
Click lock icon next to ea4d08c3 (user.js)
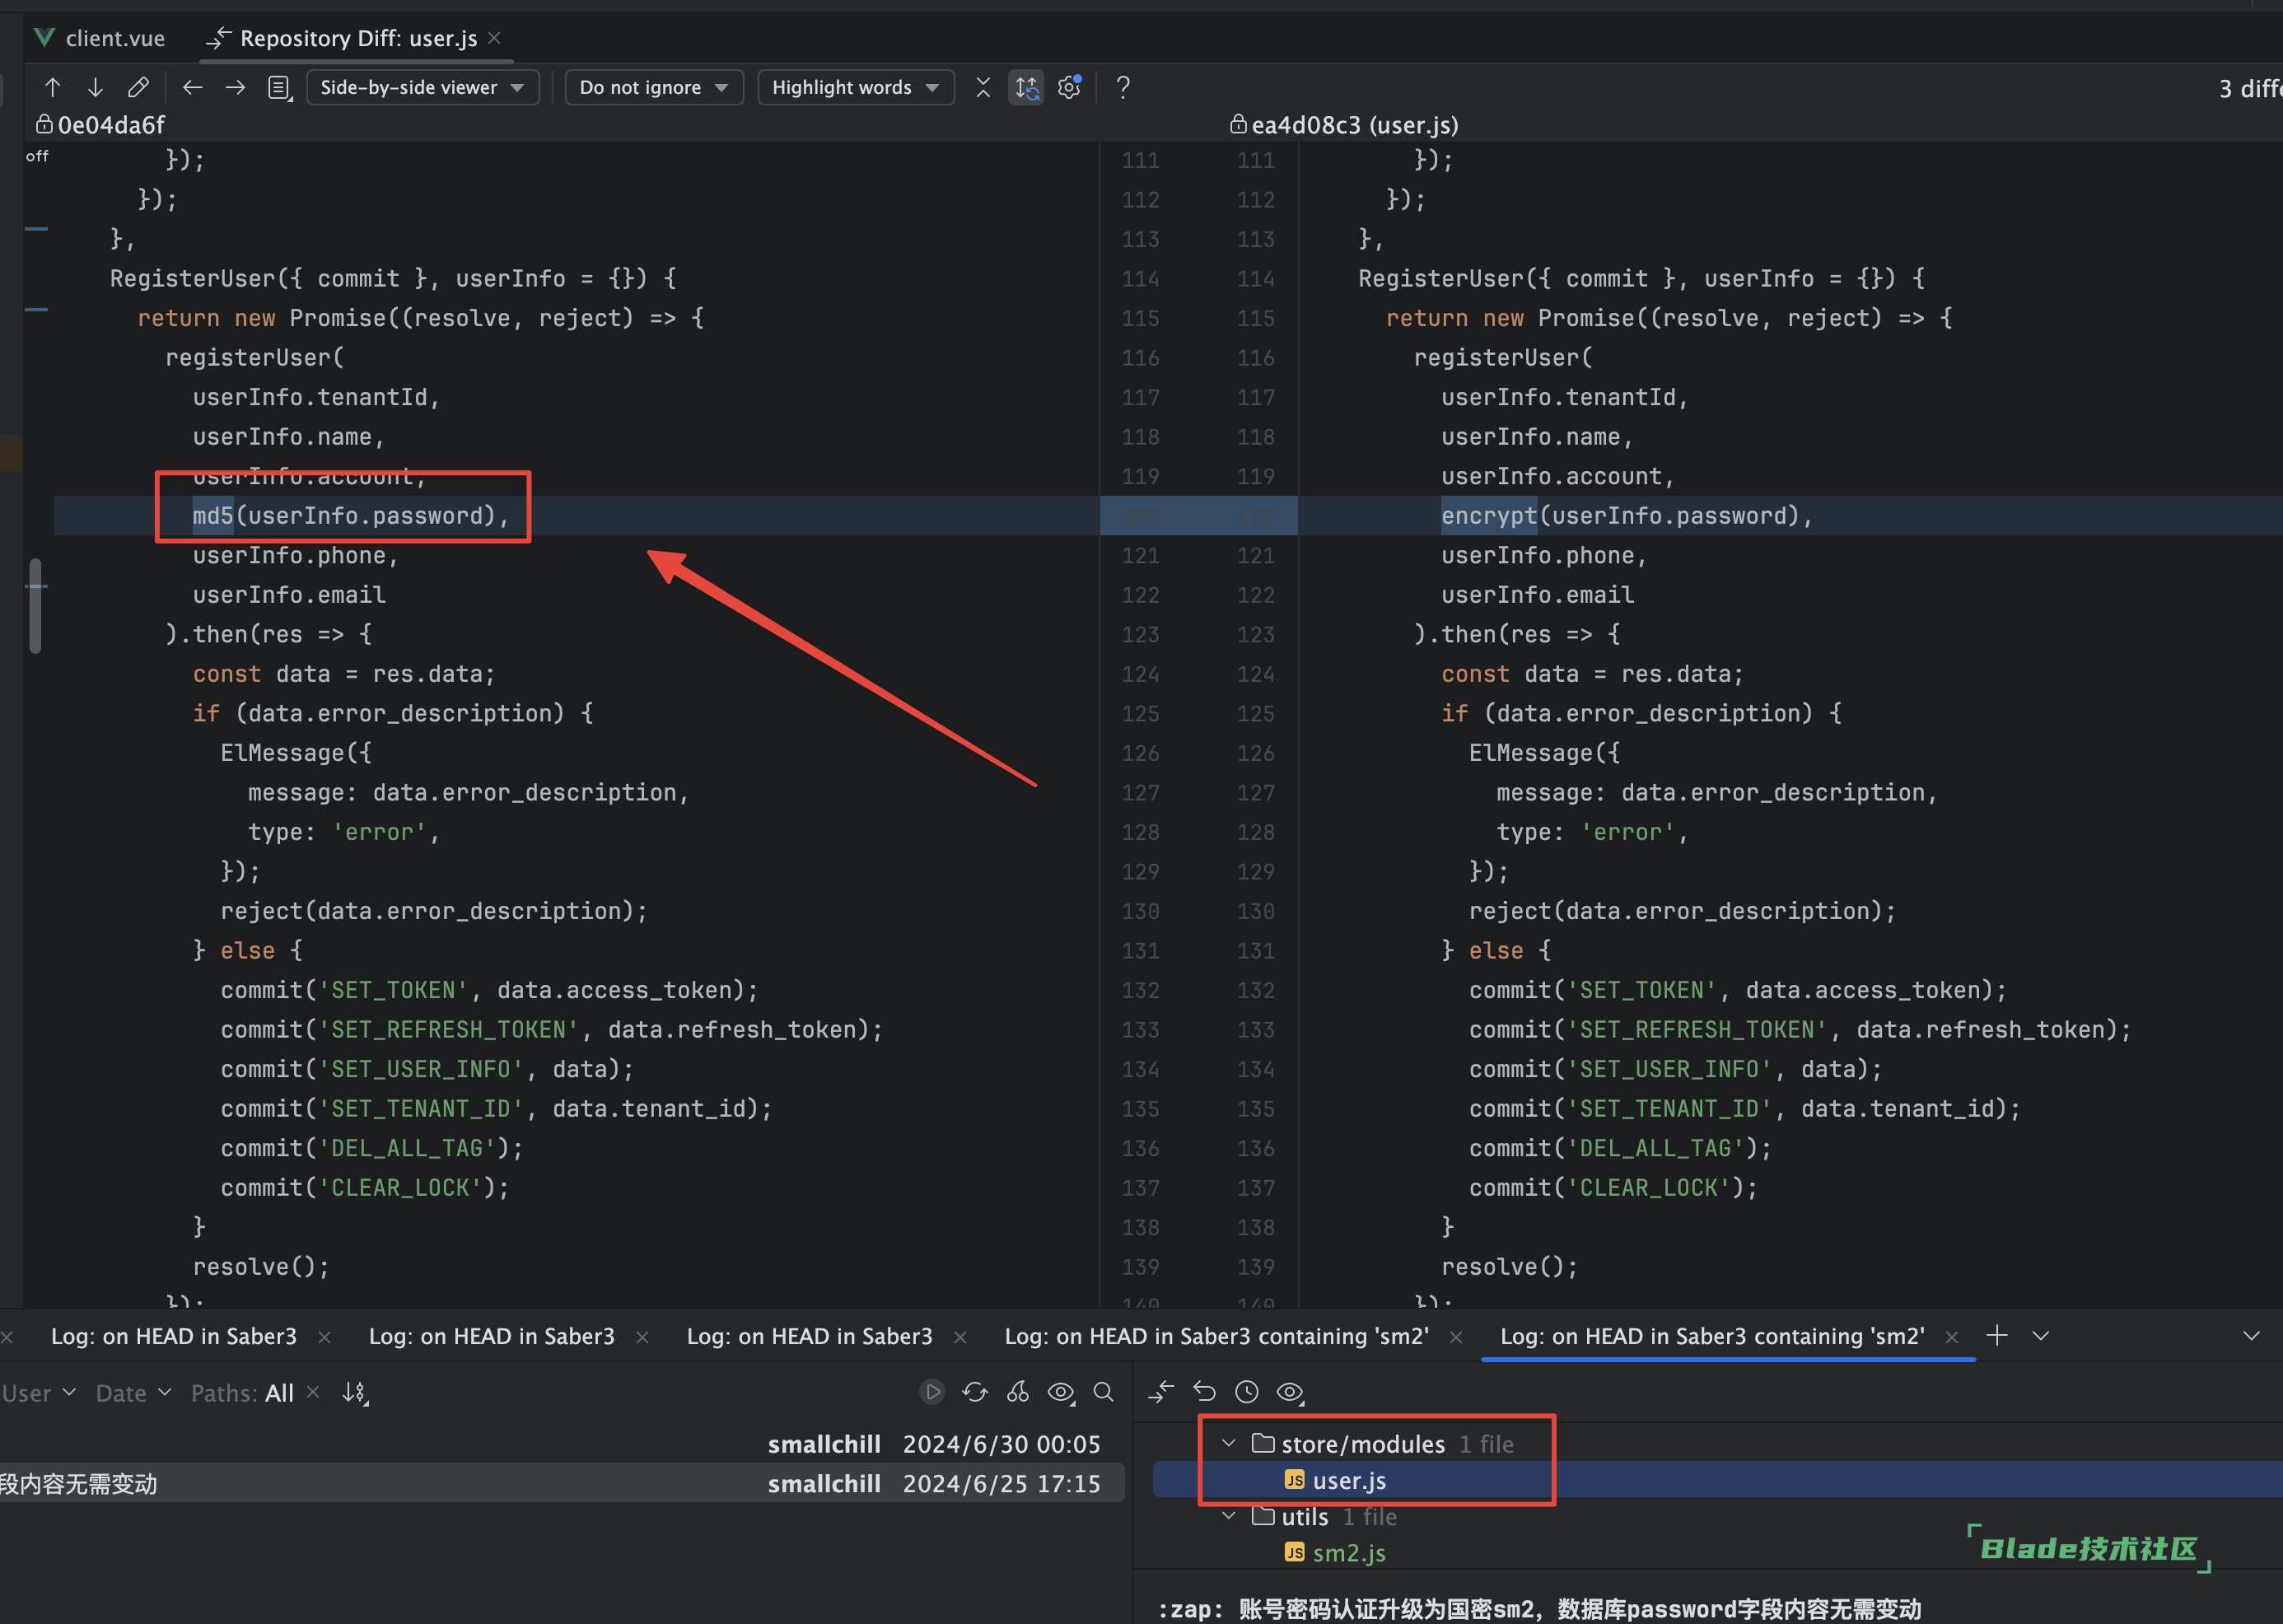point(1238,124)
